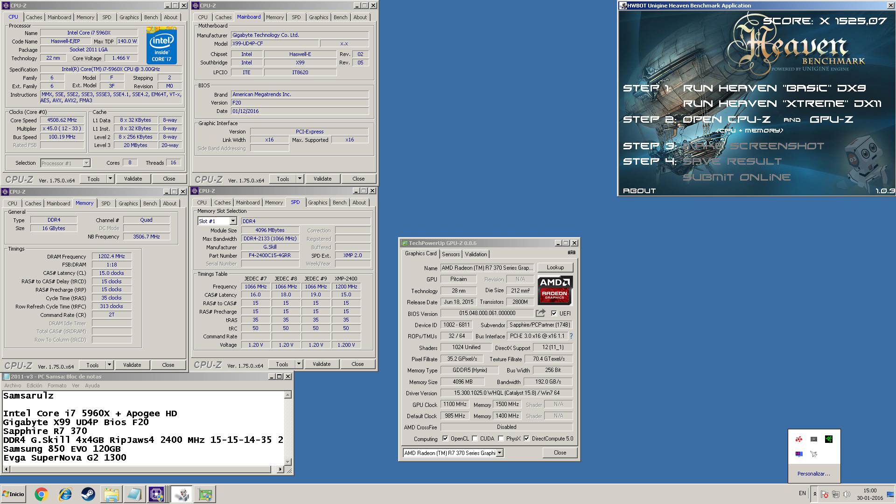
Task: Open the Sensors tab in GPU-Z
Action: point(451,254)
